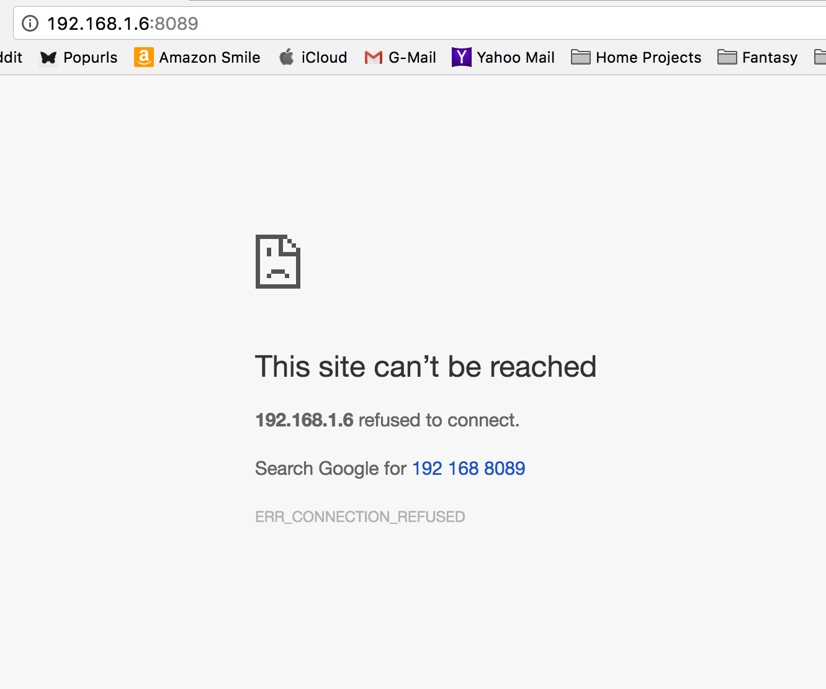Open the Amazon Smile bookmark label
826x689 pixels.
click(210, 58)
